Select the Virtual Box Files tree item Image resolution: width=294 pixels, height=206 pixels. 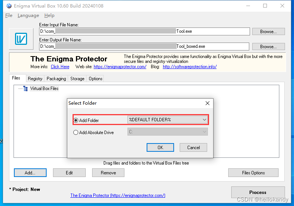pos(44,89)
